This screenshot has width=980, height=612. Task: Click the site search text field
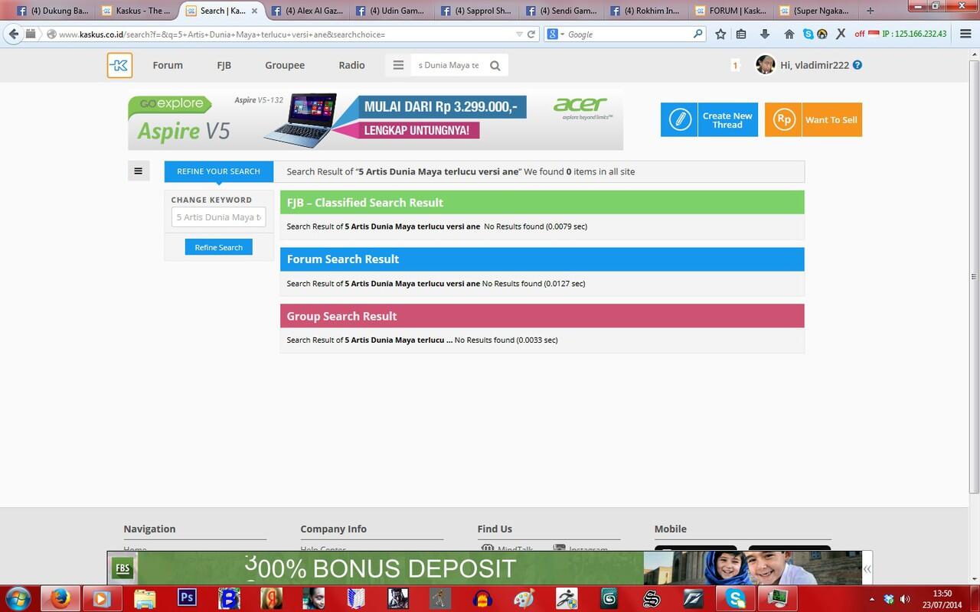449,65
